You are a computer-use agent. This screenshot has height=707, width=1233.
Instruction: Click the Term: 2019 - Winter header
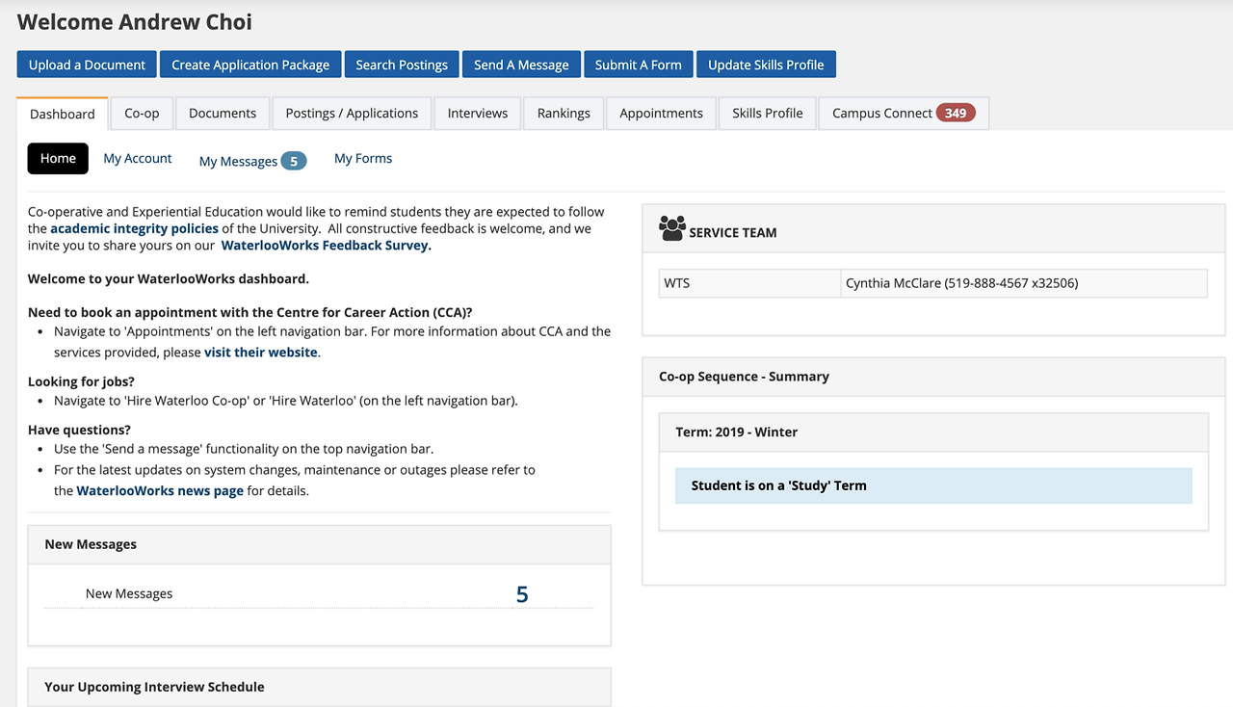(x=933, y=432)
